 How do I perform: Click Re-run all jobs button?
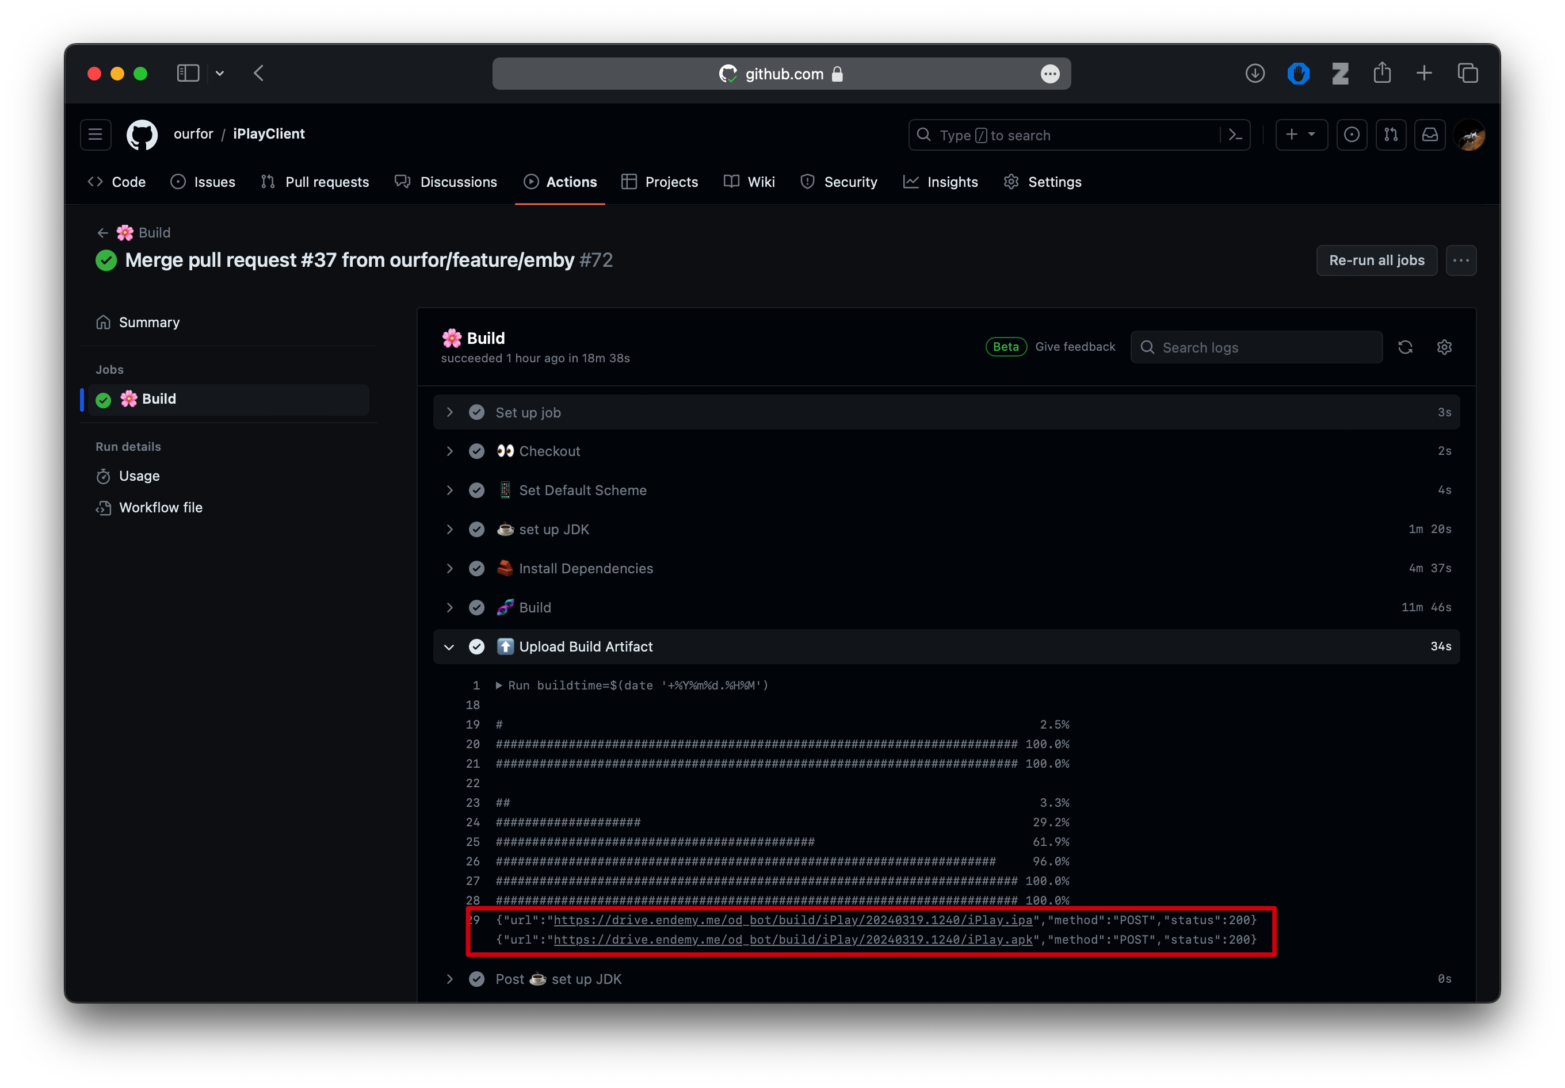[1376, 260]
